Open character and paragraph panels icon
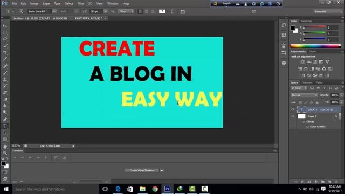 (x=182, y=11)
